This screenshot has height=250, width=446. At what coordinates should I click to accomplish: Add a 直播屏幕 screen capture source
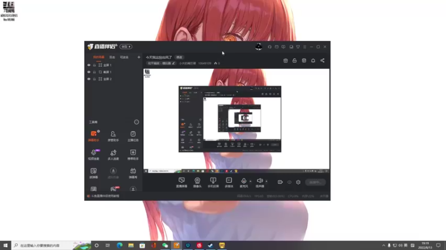182,182
